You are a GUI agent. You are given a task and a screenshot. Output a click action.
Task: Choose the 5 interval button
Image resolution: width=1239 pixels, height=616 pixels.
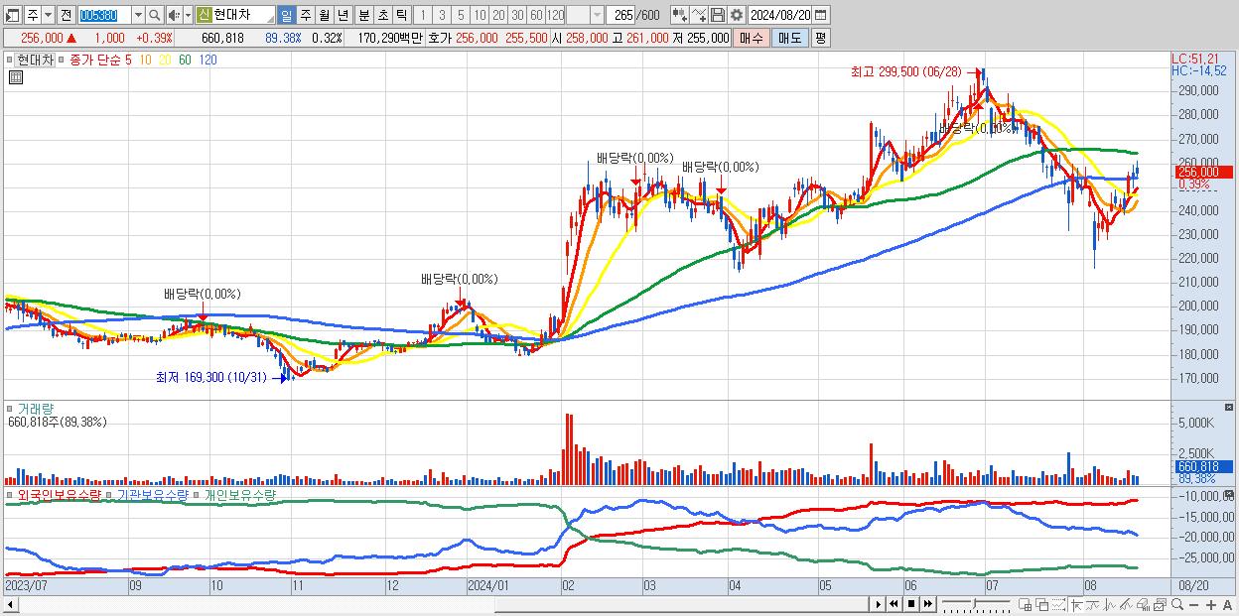click(x=461, y=15)
